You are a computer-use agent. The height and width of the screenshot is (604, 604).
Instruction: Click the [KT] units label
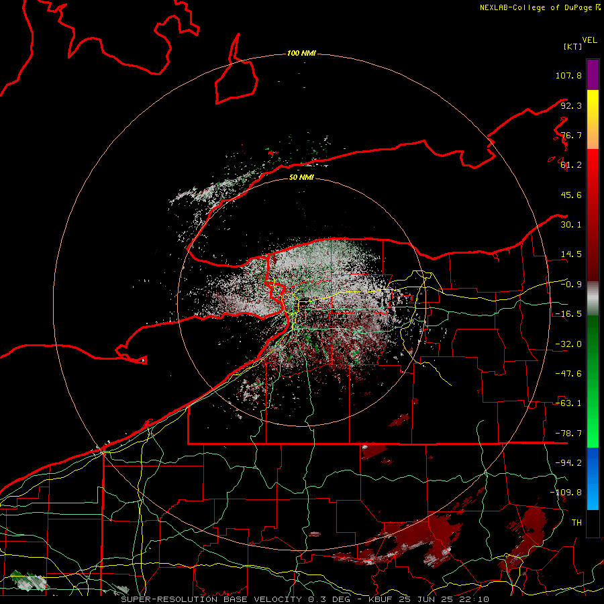point(572,46)
